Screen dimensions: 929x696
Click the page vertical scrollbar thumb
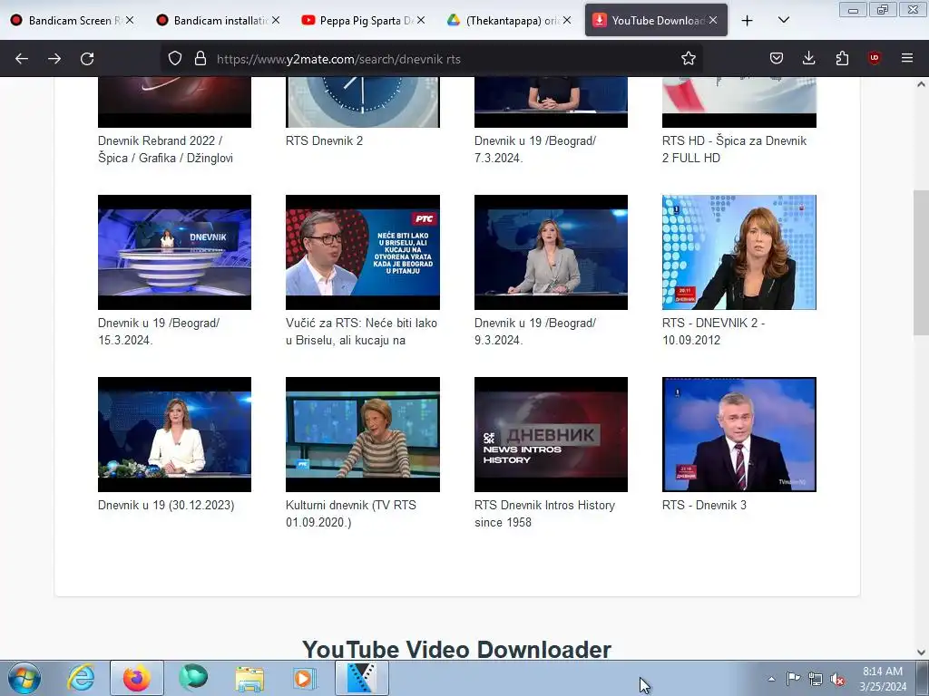(x=921, y=263)
